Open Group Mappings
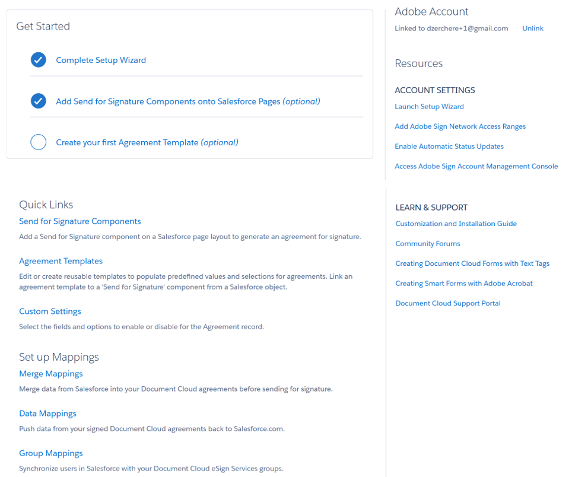Screen dimensions: 572x477 click(x=50, y=453)
